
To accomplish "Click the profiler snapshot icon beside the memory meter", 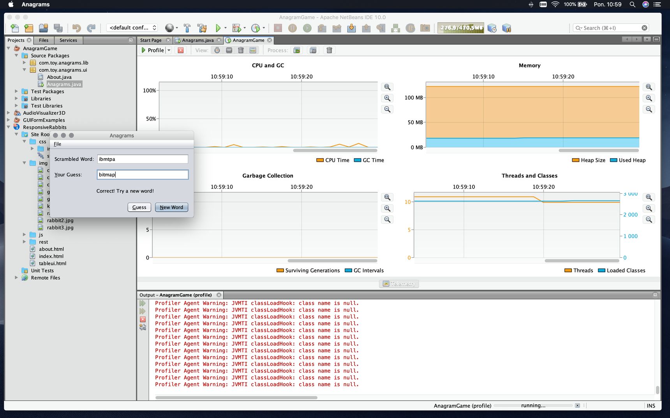I will click(x=492, y=28).
